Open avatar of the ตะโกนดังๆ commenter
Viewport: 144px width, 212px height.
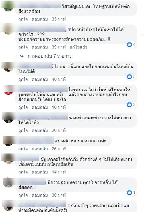coord(8,206)
